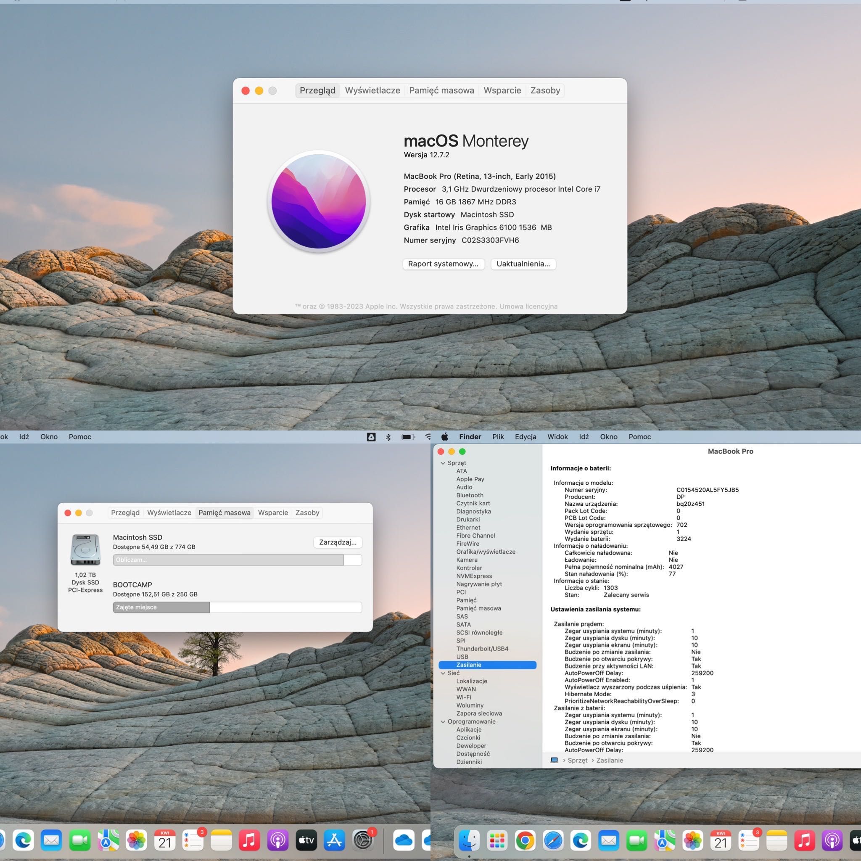Click the Bluetooth status icon
Viewport: 861px width, 861px height.
(388, 437)
